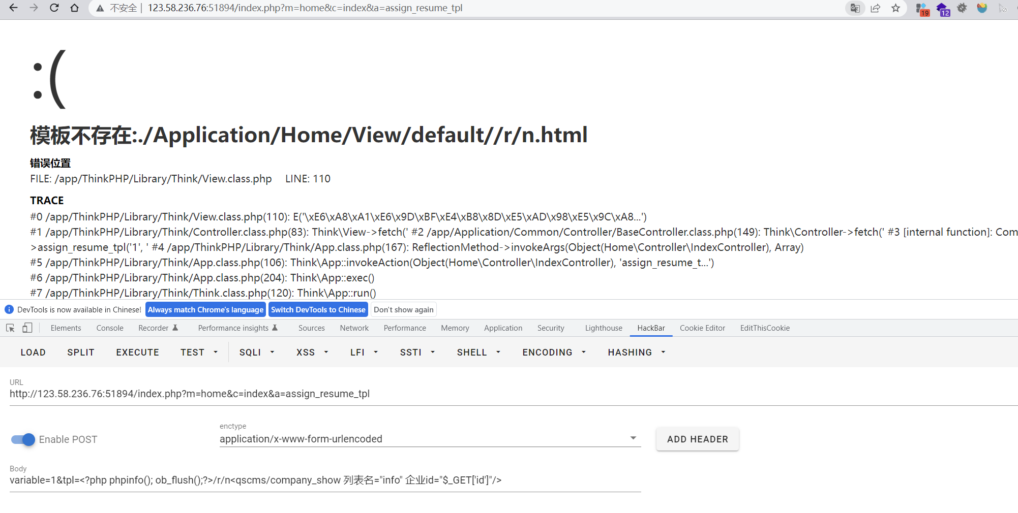Click the DevTools info notice icon
This screenshot has height=513, width=1018.
tap(9, 309)
